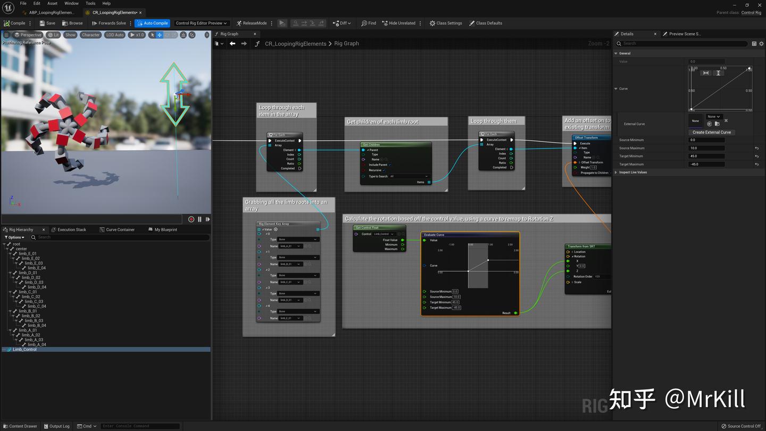Click the record button below viewport
The image size is (766, 431).
(x=191, y=219)
